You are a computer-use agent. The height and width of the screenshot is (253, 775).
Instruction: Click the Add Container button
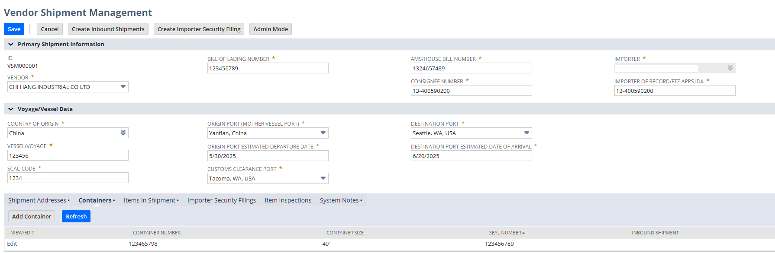(x=32, y=216)
